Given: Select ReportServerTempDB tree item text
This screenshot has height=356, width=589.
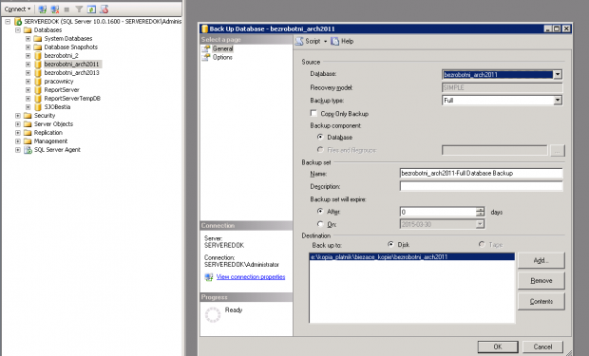Looking at the screenshot, I should 72,99.
